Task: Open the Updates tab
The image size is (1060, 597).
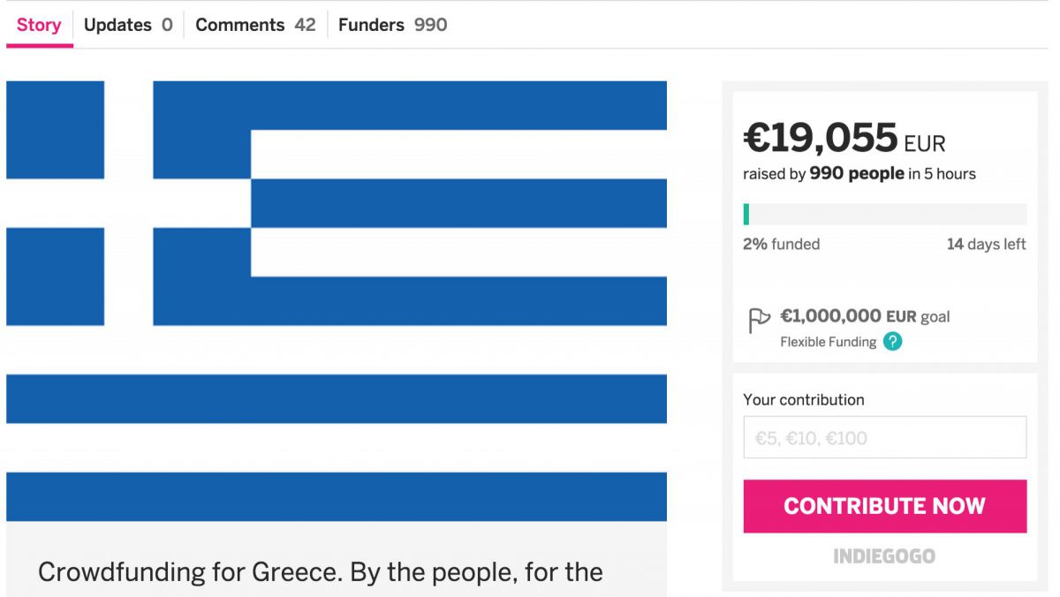Action: point(128,25)
